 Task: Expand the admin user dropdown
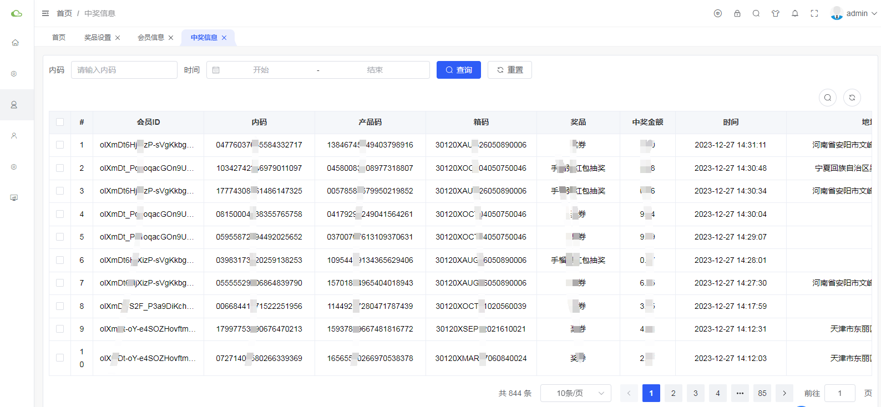click(854, 13)
